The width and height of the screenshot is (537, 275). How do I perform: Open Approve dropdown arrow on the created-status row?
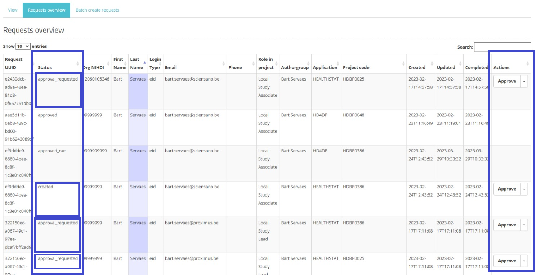pyautogui.click(x=524, y=189)
